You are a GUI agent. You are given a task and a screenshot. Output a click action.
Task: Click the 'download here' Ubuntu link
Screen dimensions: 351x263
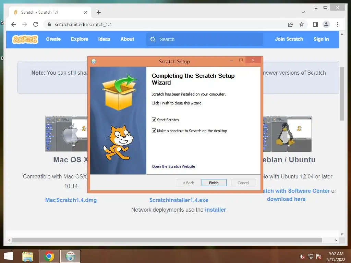point(286,199)
